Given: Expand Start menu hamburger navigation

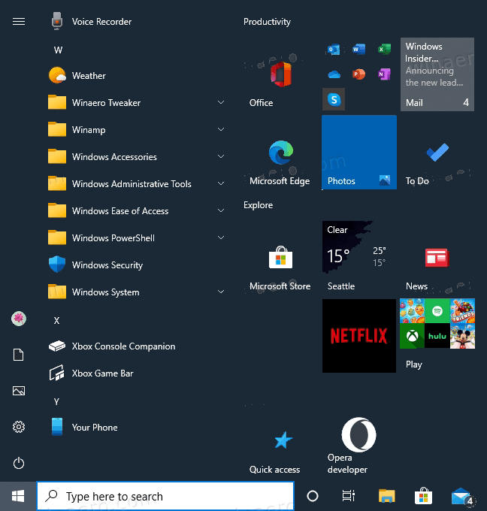Looking at the screenshot, I should tap(19, 22).
